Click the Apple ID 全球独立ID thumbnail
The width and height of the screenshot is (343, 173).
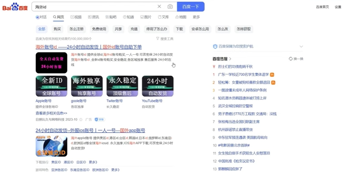[51, 146]
